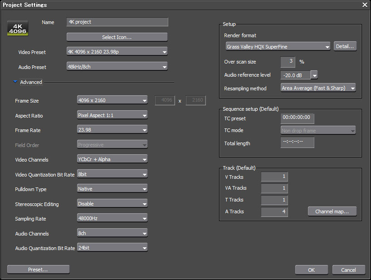The height and width of the screenshot is (280, 371).
Task: Change the Frame Rate dropdown
Action: 112,130
